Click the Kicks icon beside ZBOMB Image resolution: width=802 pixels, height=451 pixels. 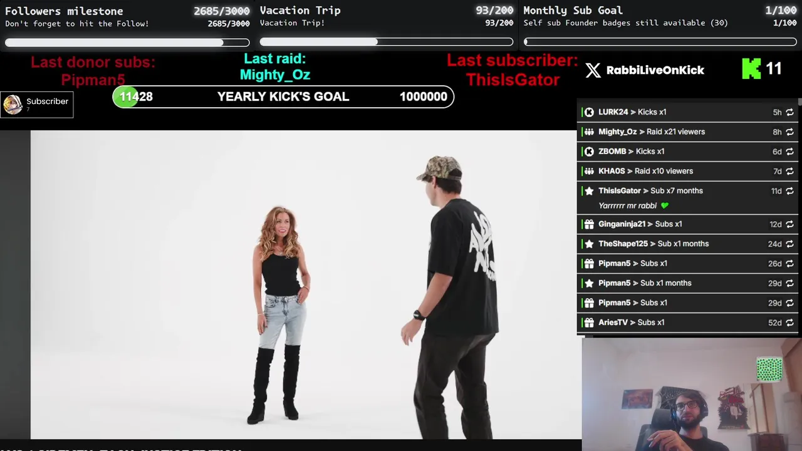pos(589,152)
